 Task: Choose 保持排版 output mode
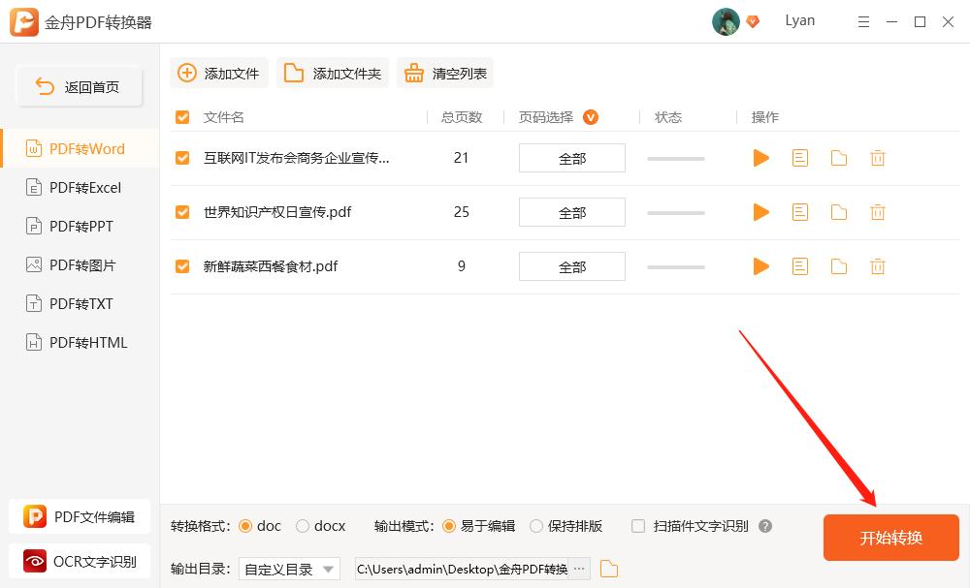(536, 526)
